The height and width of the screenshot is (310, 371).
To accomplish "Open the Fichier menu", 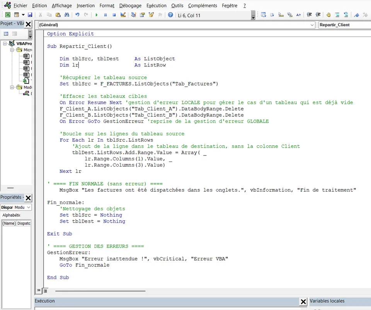I will 20,5.
